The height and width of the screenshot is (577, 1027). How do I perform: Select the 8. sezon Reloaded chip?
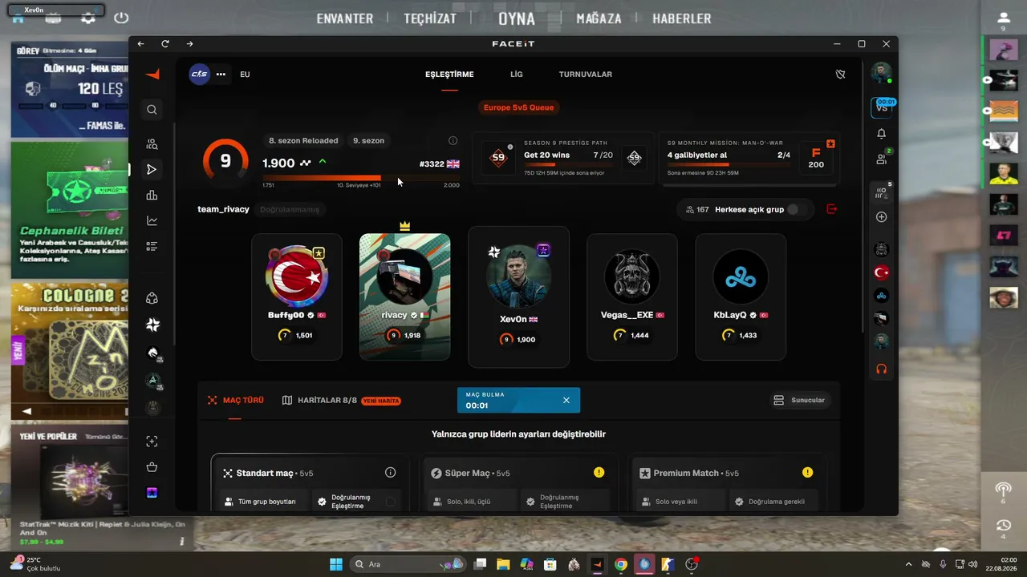click(303, 141)
